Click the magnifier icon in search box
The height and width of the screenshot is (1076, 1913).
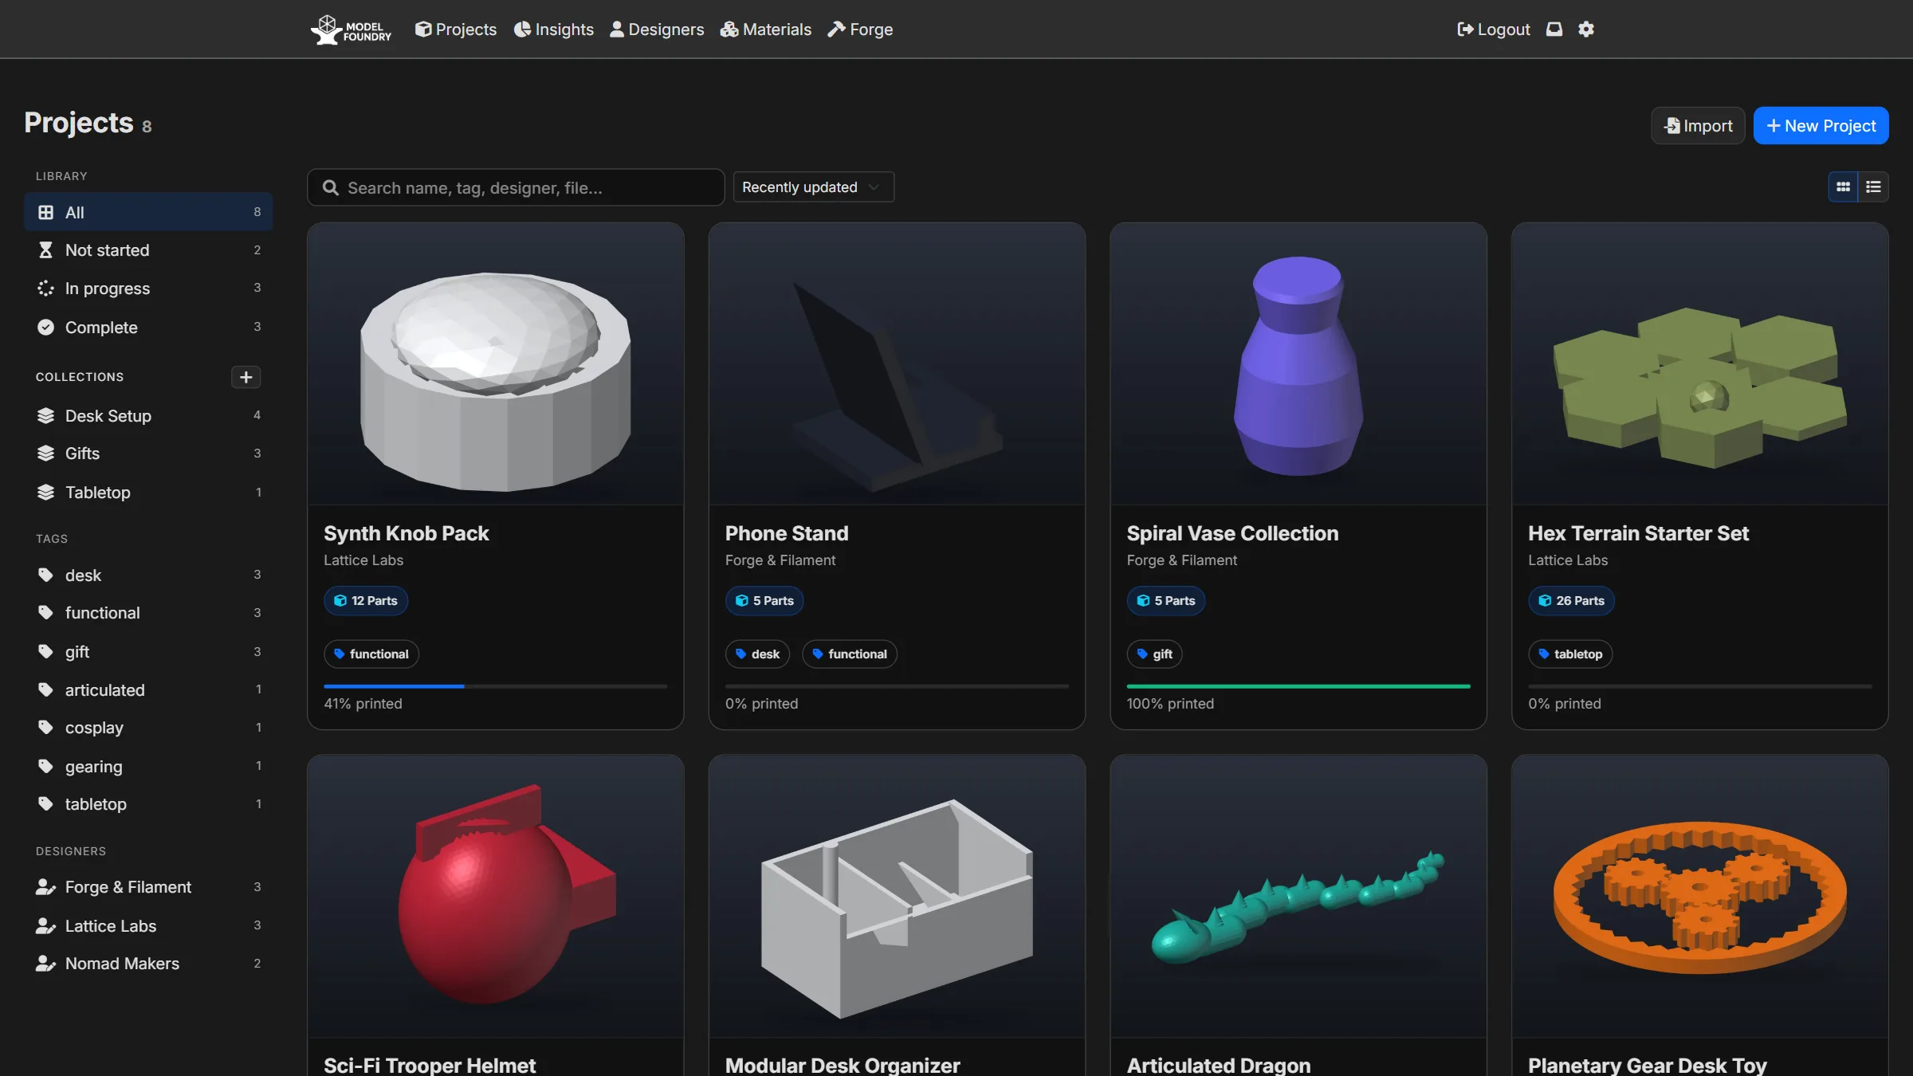(331, 187)
